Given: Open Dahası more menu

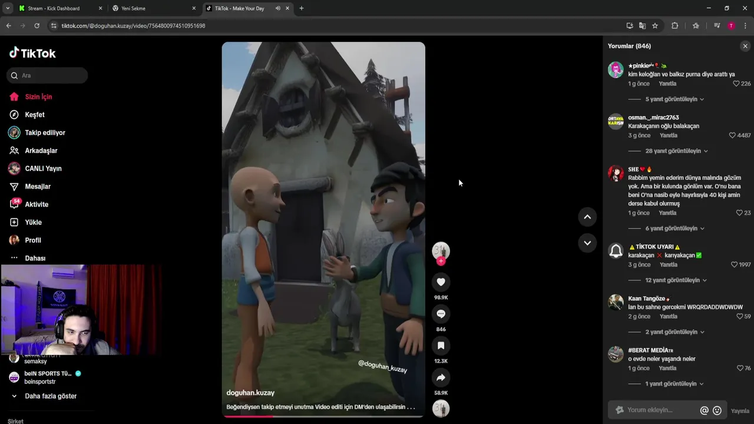Looking at the screenshot, I should pos(35,259).
